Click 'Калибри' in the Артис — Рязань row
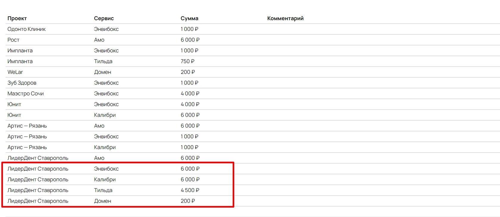Viewport: 500px width, 217px height. (x=105, y=147)
